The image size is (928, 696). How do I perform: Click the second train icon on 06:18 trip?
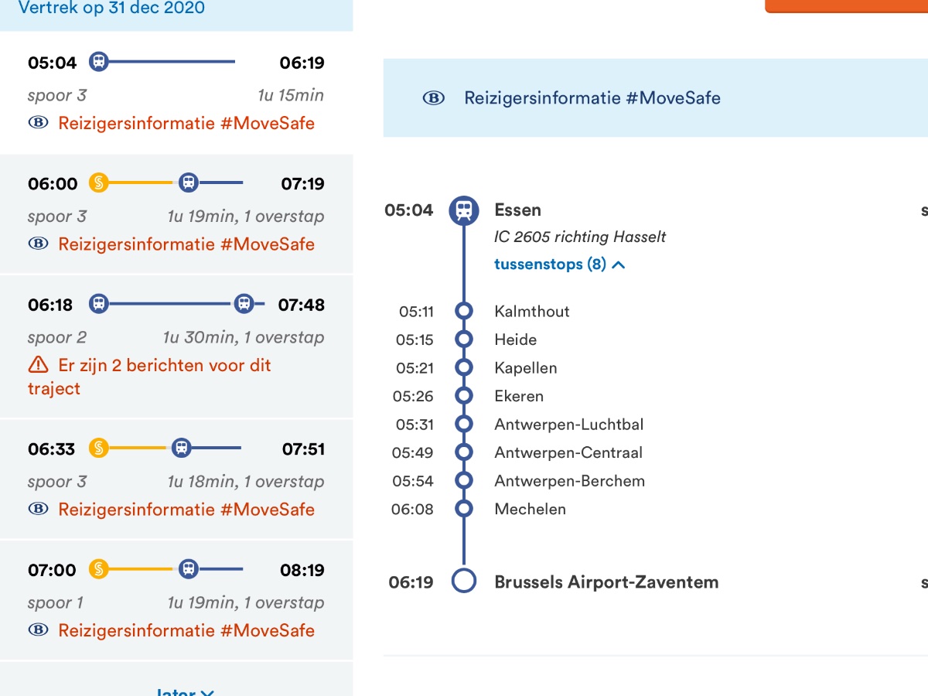point(244,304)
